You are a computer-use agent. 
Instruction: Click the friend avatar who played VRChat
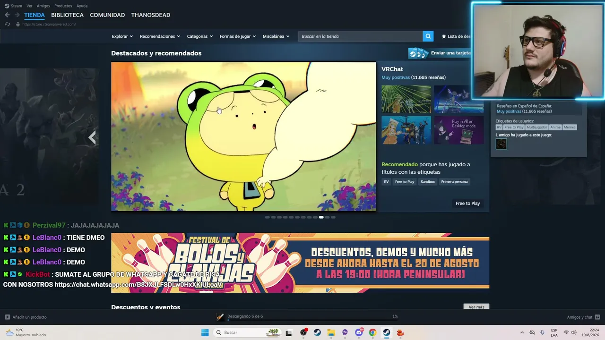tap(501, 144)
